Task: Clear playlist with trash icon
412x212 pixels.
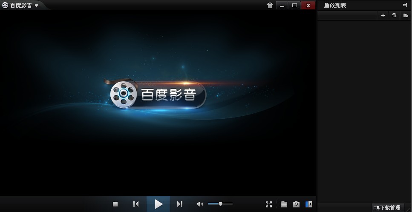Action: (394, 15)
